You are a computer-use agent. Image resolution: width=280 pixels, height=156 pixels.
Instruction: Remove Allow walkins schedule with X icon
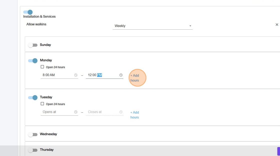277,25
